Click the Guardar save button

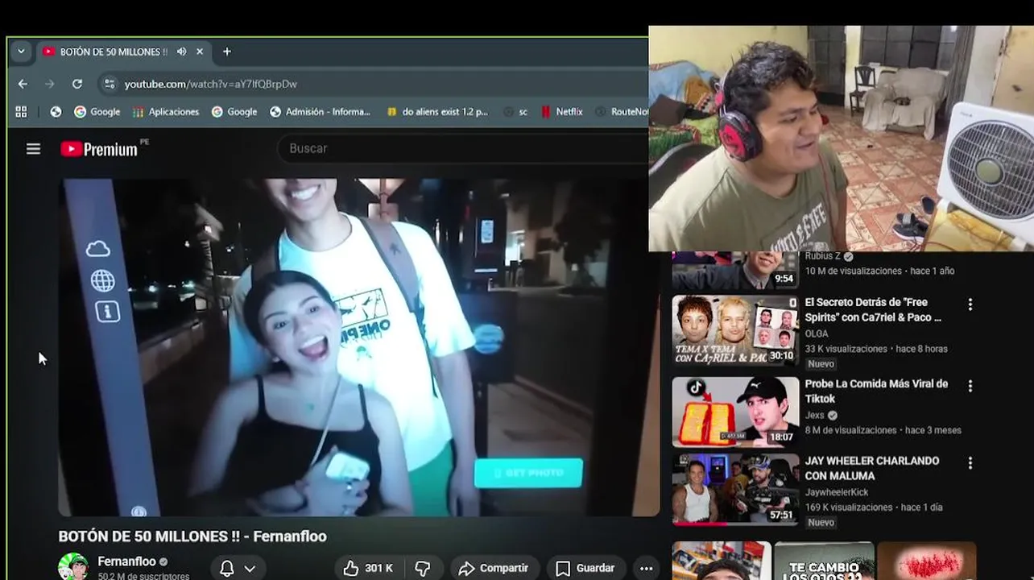585,568
